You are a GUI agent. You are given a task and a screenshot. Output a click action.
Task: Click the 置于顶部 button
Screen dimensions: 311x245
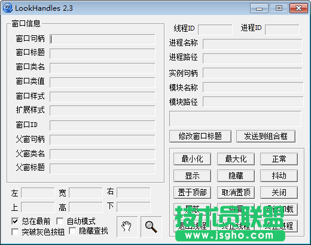(192, 193)
